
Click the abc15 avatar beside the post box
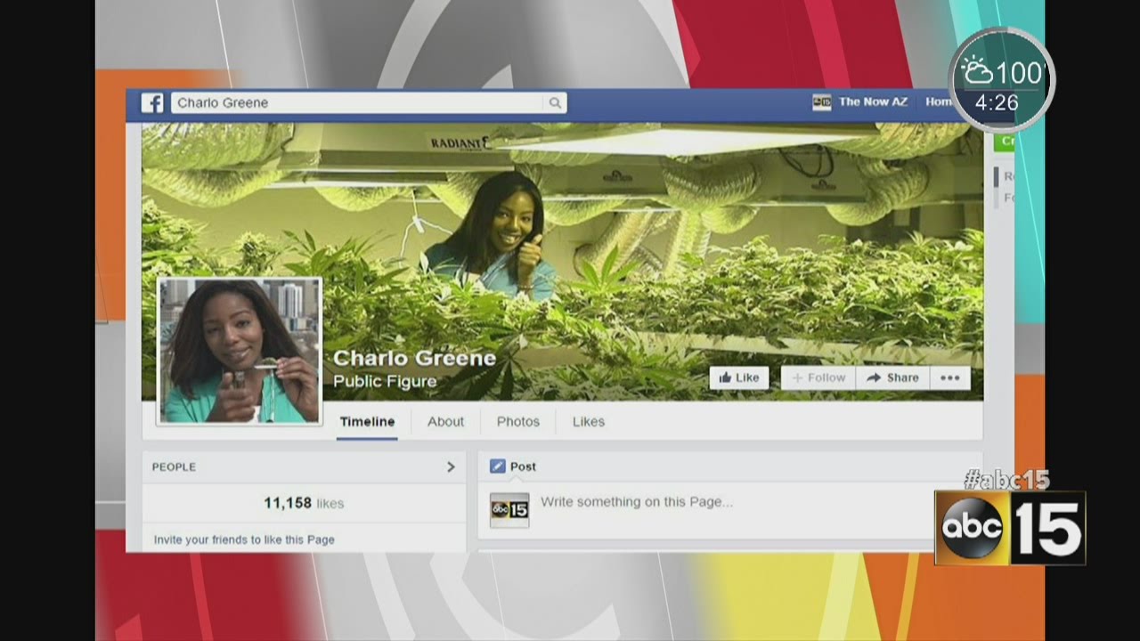pos(509,510)
